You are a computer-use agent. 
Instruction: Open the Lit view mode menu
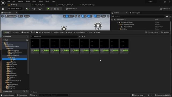point(20,16)
